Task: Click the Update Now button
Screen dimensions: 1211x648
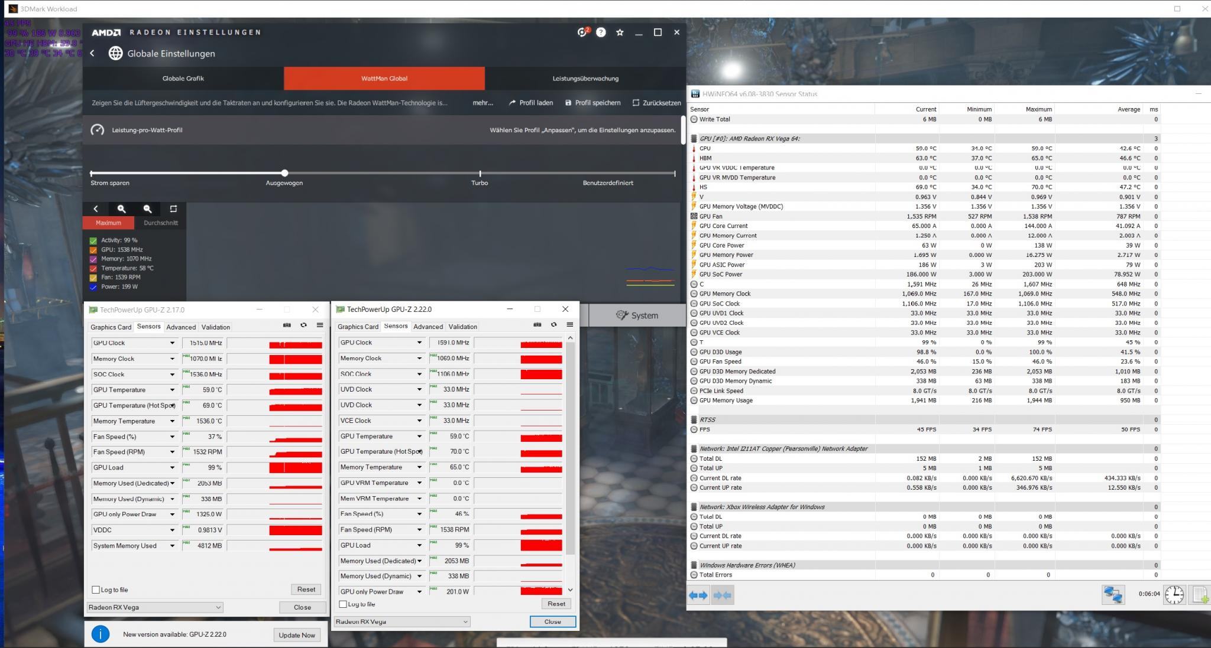Action: 297,634
